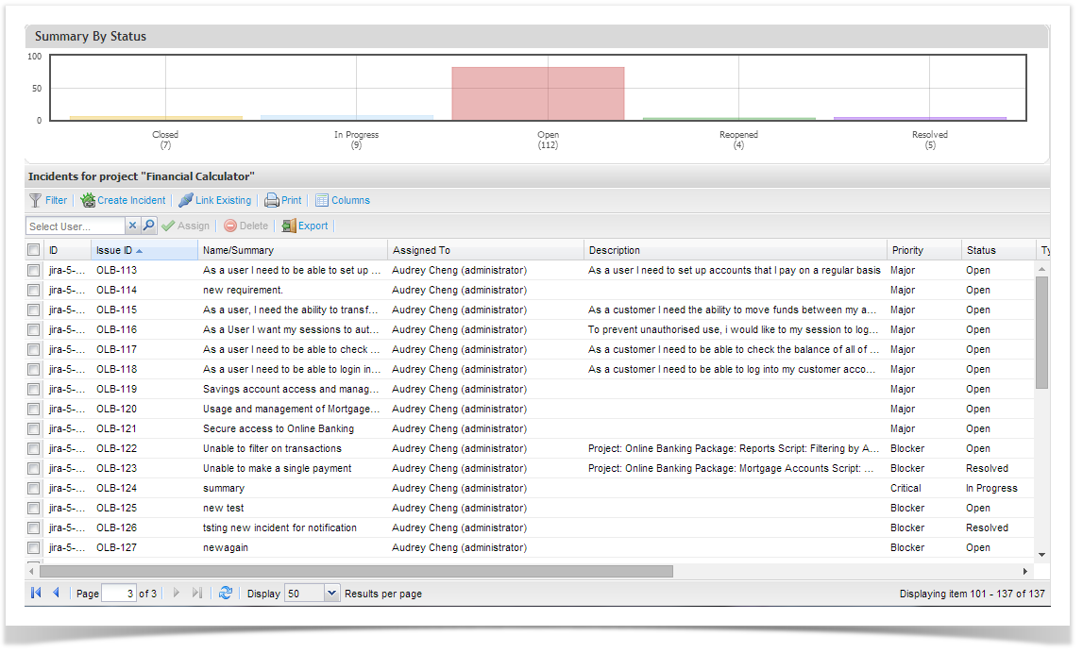Open the results per page dropdown
This screenshot has height=653, width=1083.
click(331, 593)
